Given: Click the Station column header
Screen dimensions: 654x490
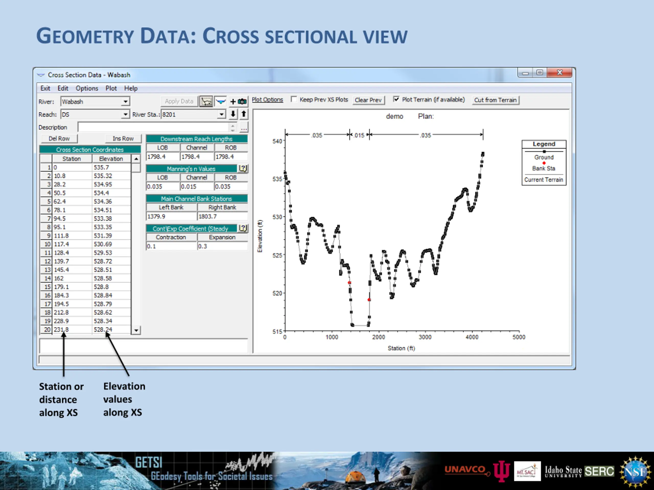Looking at the screenshot, I should pos(72,158).
